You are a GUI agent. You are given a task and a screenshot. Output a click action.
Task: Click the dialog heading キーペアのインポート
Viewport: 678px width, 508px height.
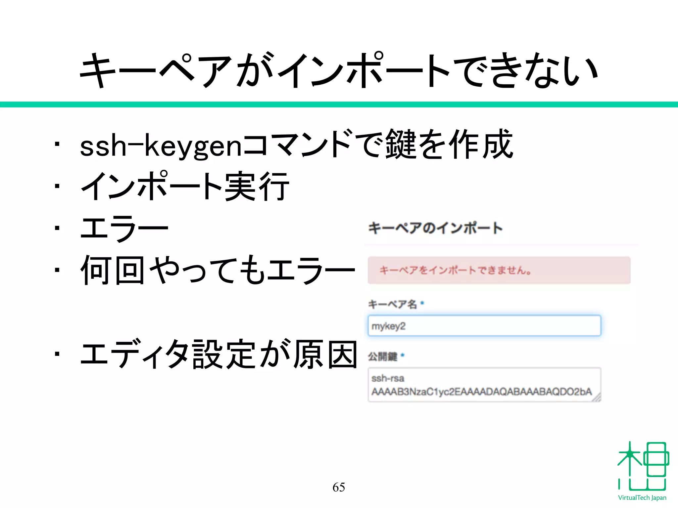coord(435,228)
